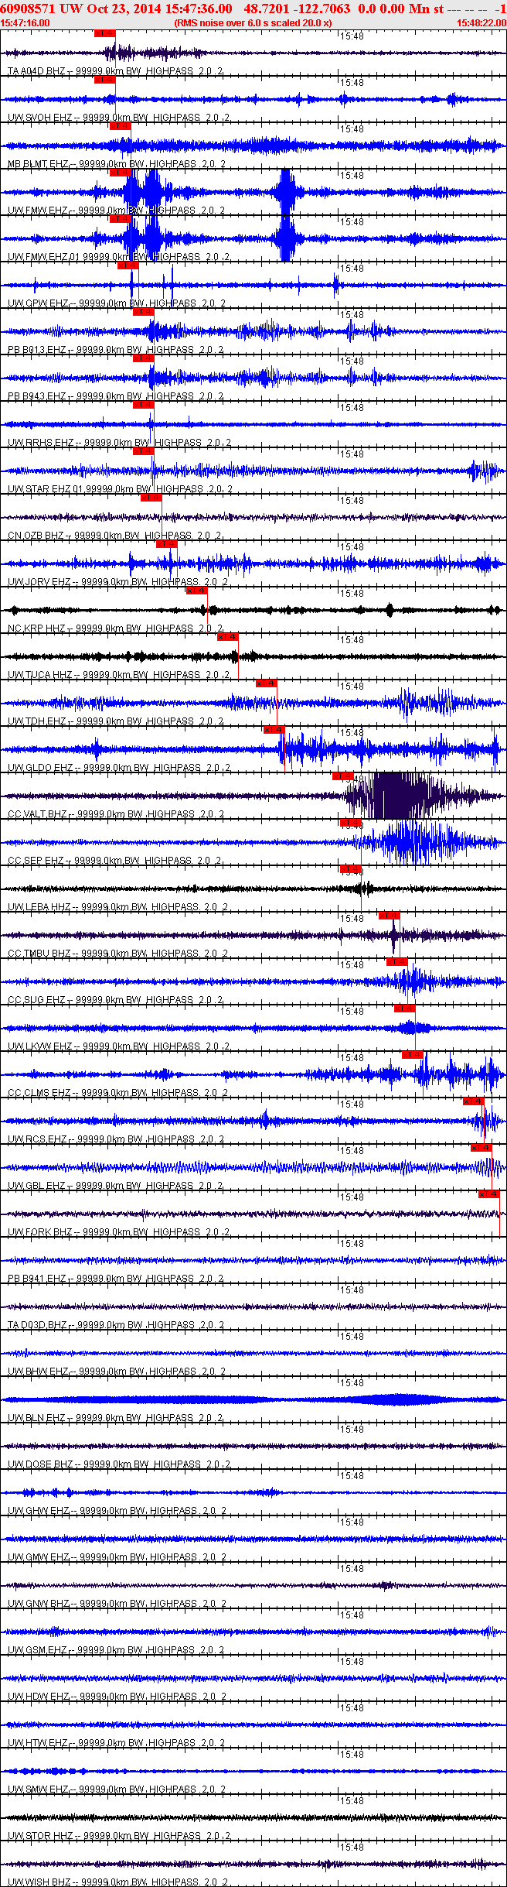The image size is (507, 1887).
Task: Select the red pick marker on CC.CLMS trace
Action: click(x=413, y=1055)
